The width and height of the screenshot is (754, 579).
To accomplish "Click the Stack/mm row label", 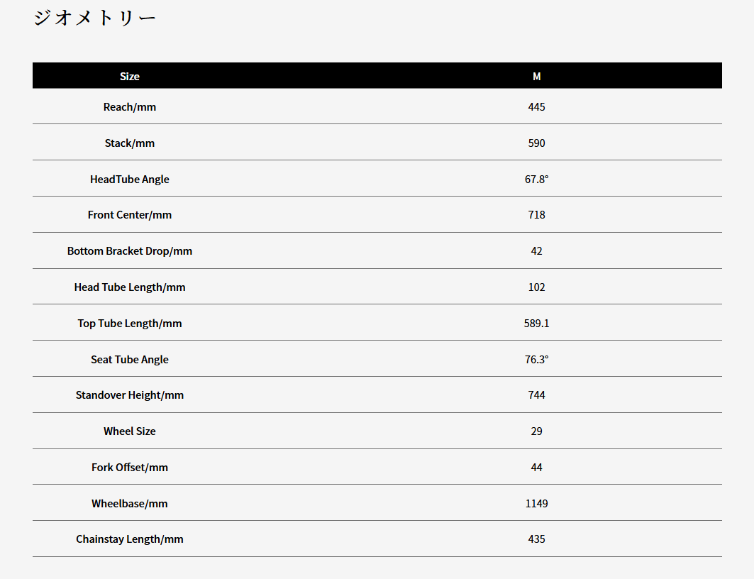I will (x=130, y=143).
